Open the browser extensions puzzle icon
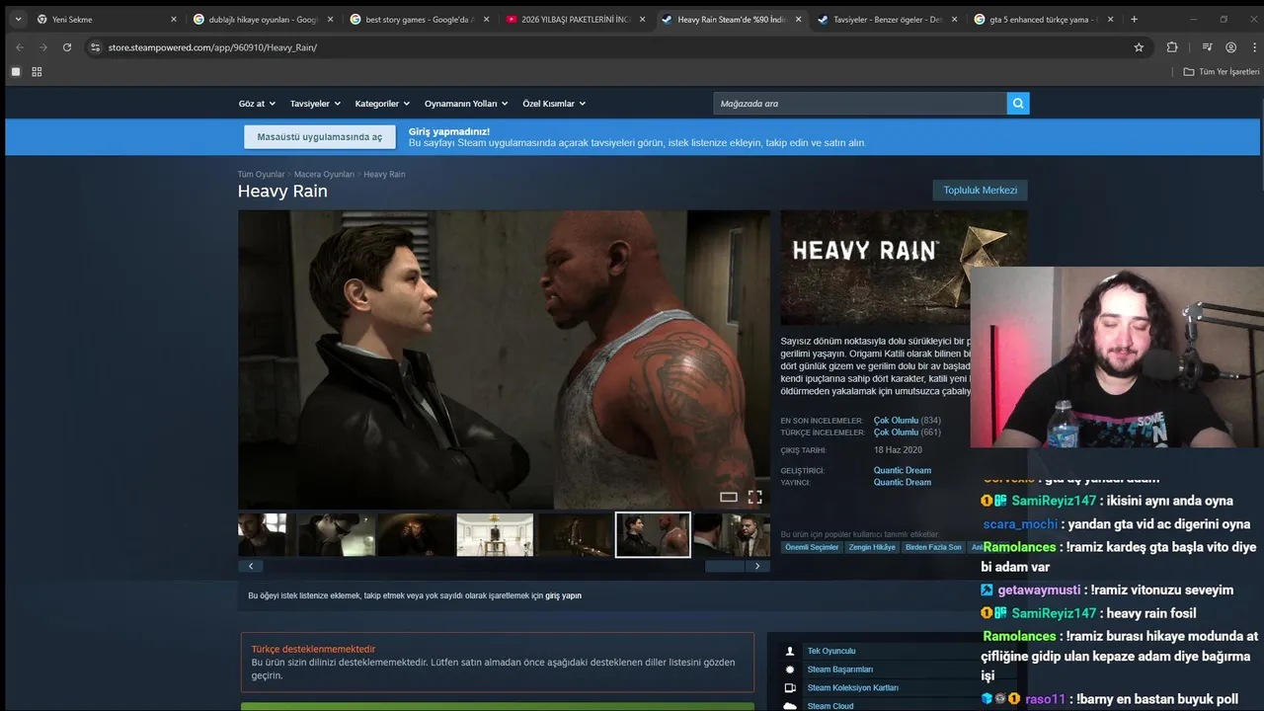Viewport: 1264px width, 711px height. tap(1172, 47)
